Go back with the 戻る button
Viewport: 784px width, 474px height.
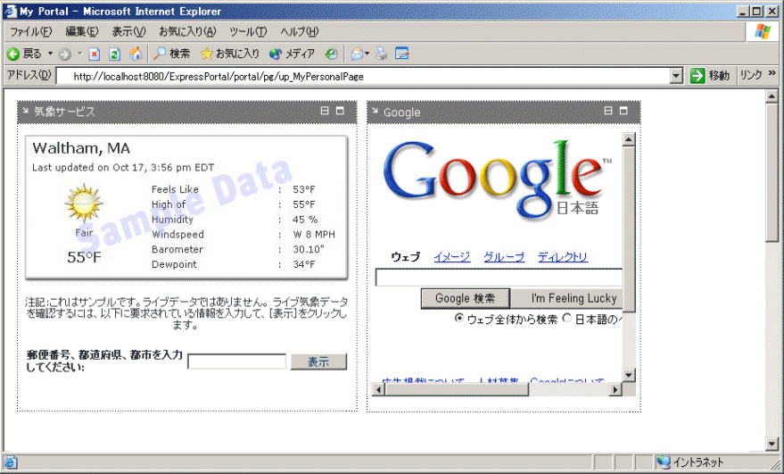(x=24, y=54)
